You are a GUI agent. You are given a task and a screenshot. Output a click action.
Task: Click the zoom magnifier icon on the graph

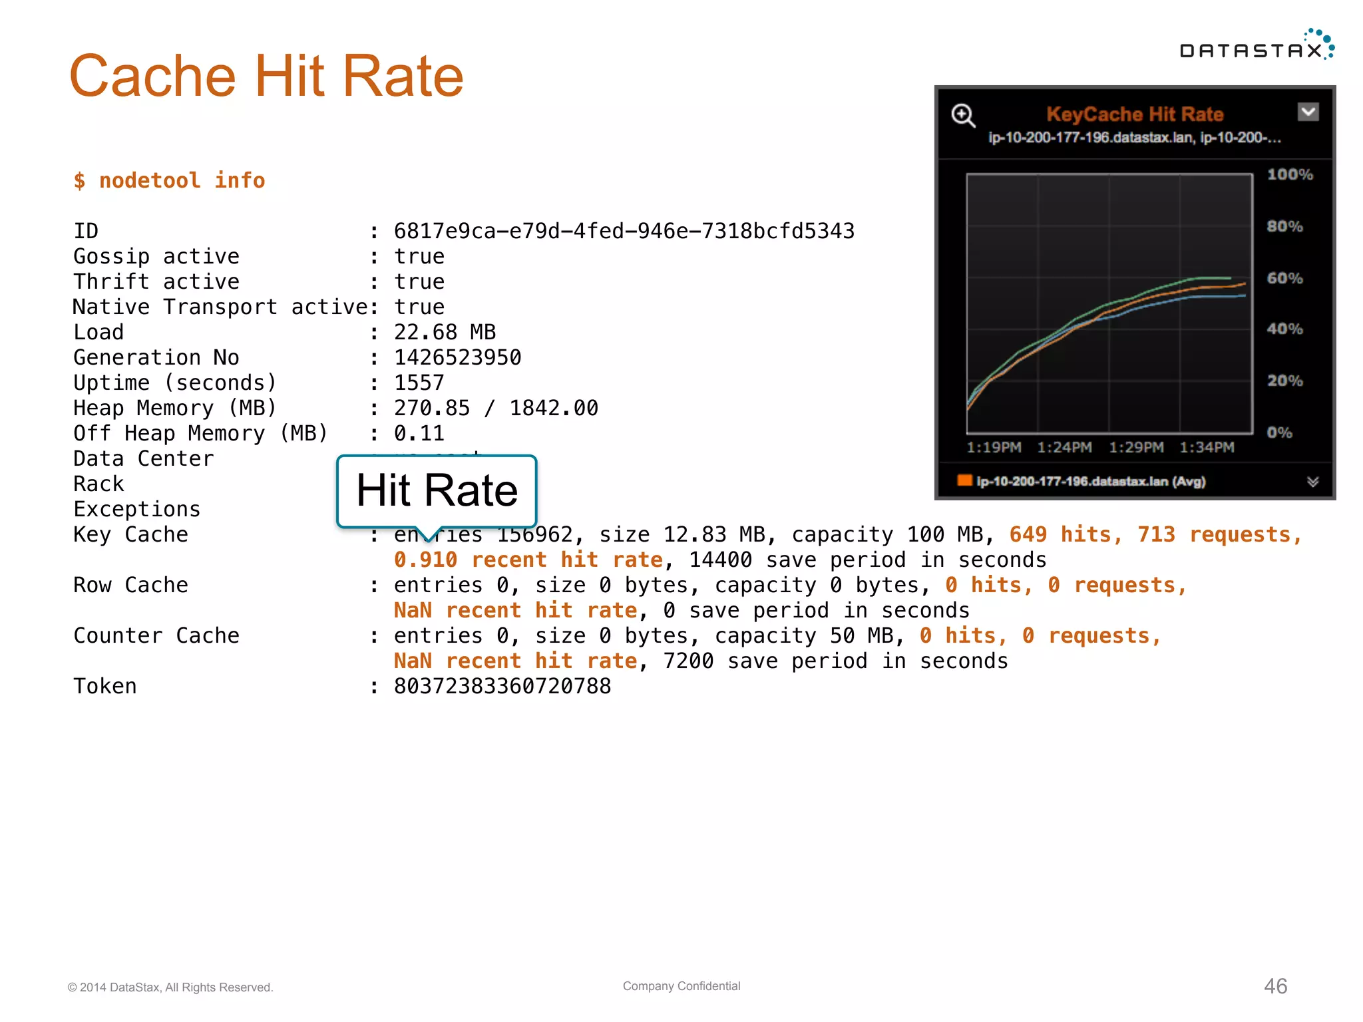coord(963,116)
